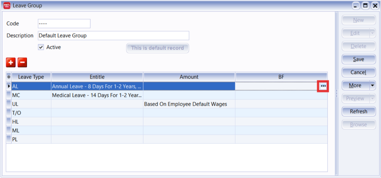
Task: Close the Leave Group window
Action: (x=375, y=6)
